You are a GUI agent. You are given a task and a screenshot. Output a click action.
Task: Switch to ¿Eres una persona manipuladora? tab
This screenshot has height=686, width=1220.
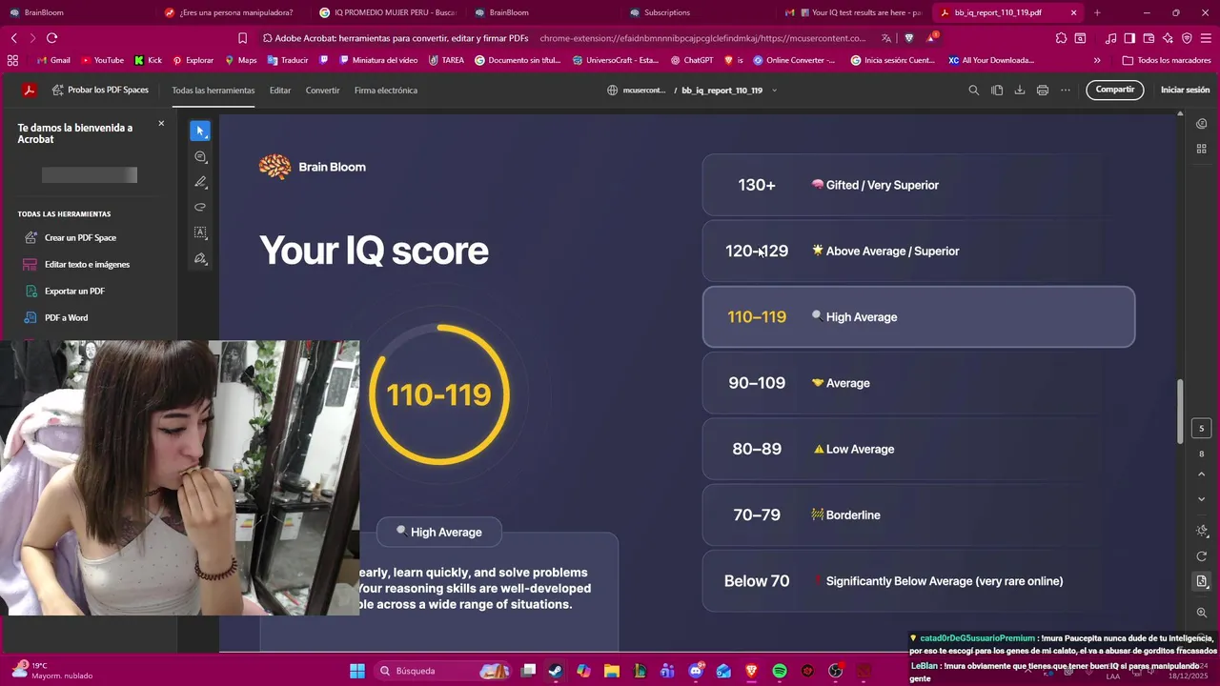(x=233, y=12)
